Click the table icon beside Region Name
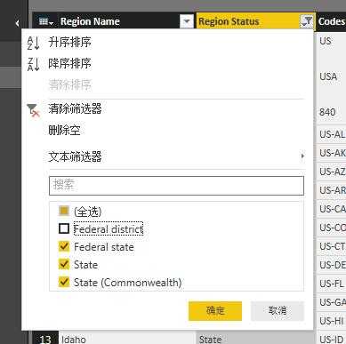This screenshot has width=346, height=344. coord(46,21)
